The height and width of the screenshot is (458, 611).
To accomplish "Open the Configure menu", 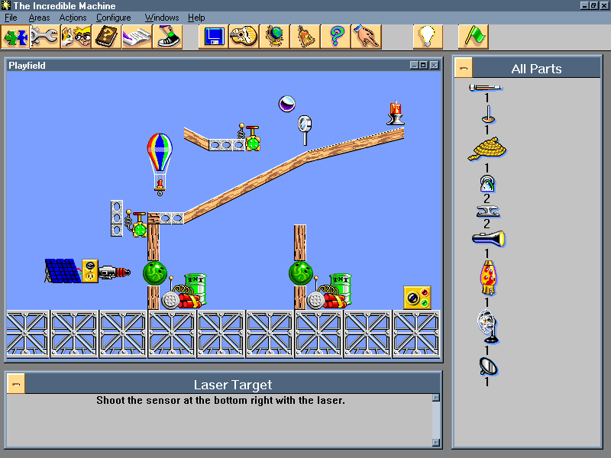I will click(113, 18).
